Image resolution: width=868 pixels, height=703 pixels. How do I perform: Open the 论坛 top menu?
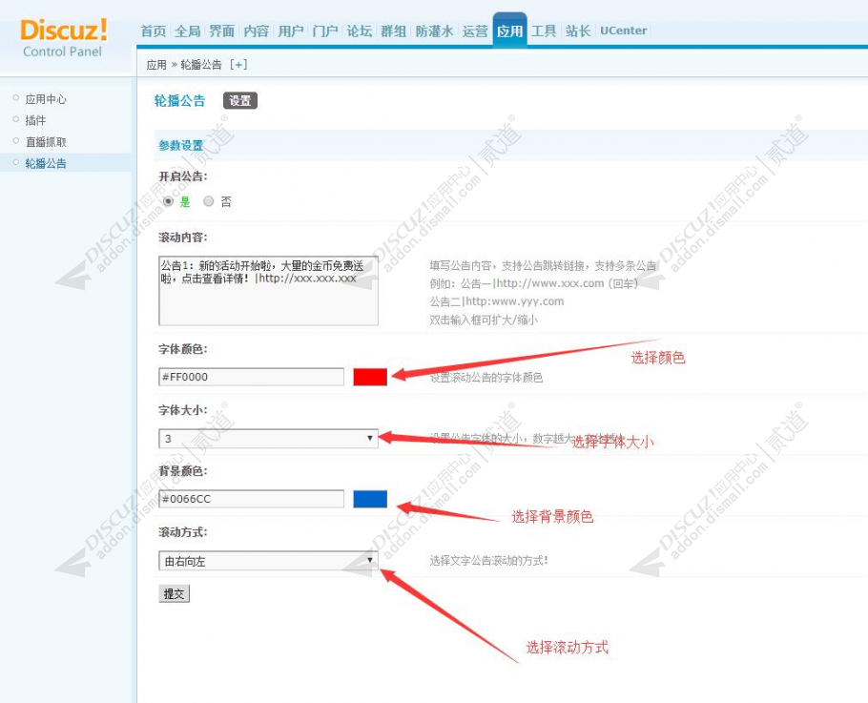click(360, 31)
